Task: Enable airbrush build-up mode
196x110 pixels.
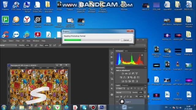Action: (x=55, y=46)
